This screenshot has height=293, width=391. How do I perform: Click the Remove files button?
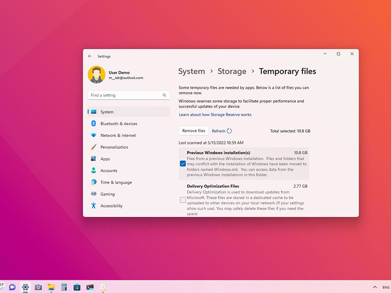[194, 131]
